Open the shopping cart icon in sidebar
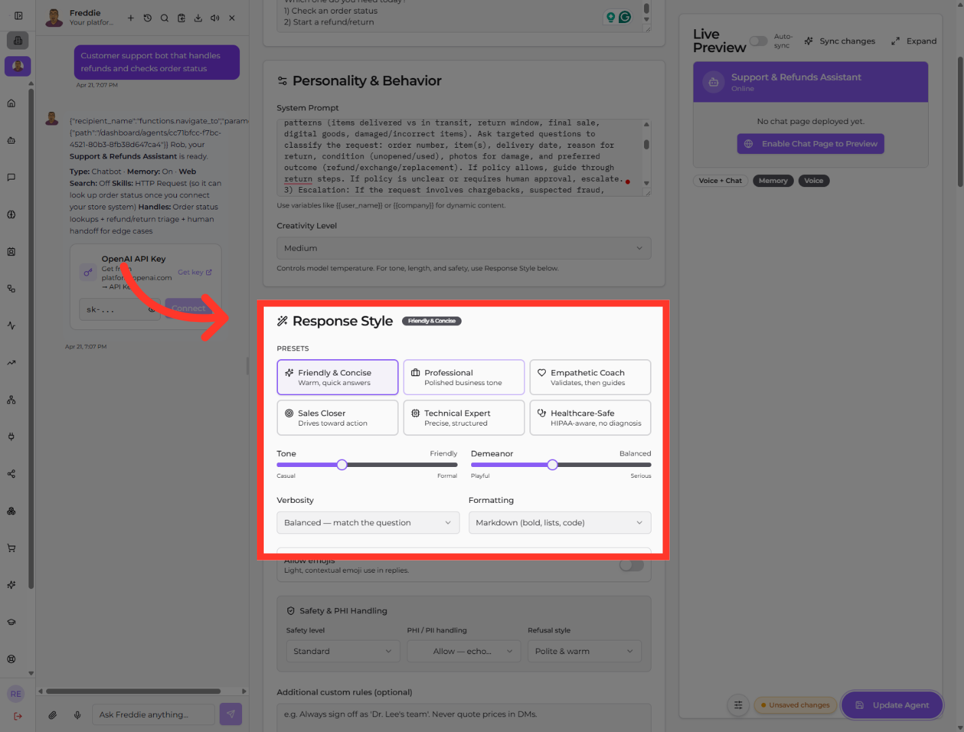The width and height of the screenshot is (964, 732). (12, 548)
